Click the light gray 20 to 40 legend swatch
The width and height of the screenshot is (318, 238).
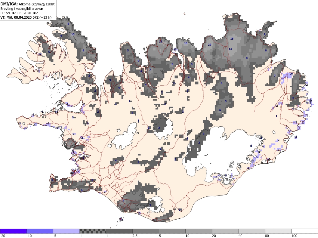[x=225, y=231]
